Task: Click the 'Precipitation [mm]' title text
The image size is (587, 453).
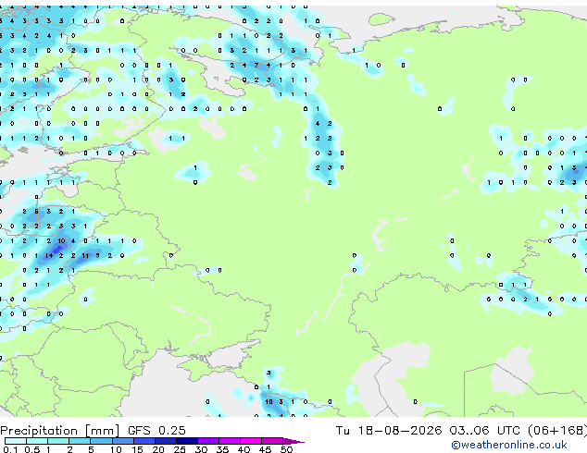Action: pyautogui.click(x=60, y=431)
